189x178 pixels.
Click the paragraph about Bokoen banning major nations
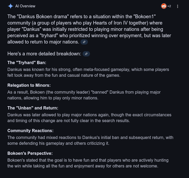(x=84, y=95)
